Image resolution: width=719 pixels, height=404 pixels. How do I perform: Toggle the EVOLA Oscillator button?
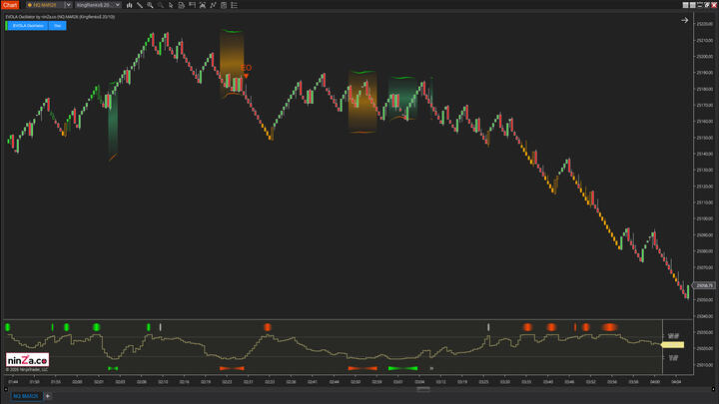click(x=21, y=26)
